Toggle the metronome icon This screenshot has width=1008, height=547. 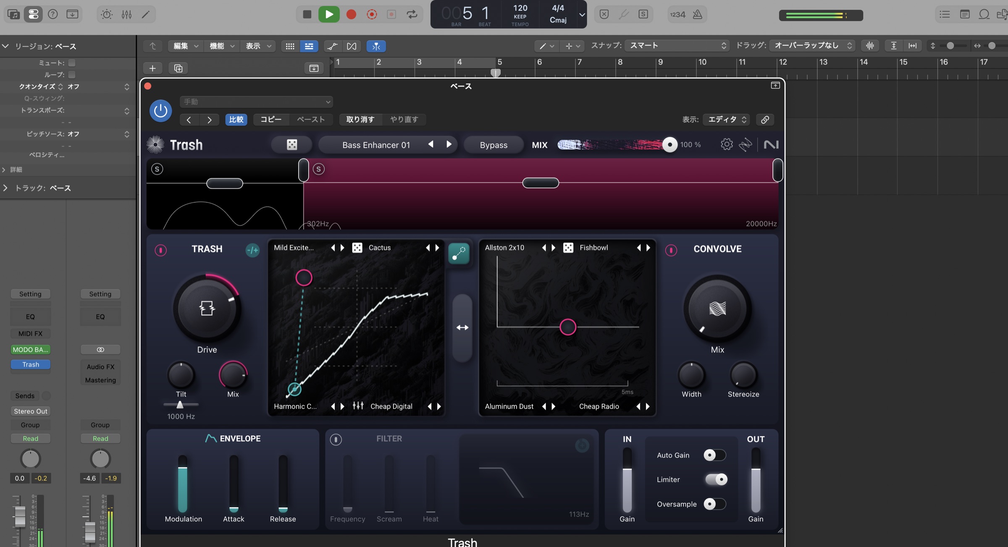[697, 14]
